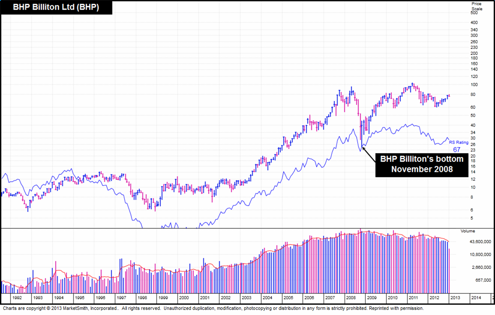Select the 2008 year label on the axis
Screen dimensions: 495x315
351,297
